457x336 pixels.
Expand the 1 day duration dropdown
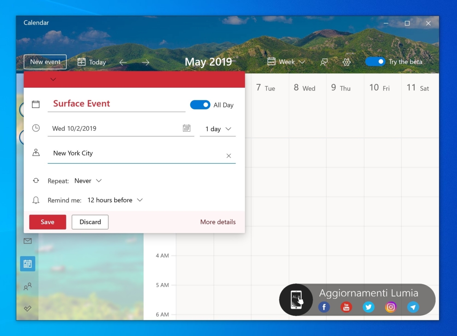pyautogui.click(x=217, y=129)
